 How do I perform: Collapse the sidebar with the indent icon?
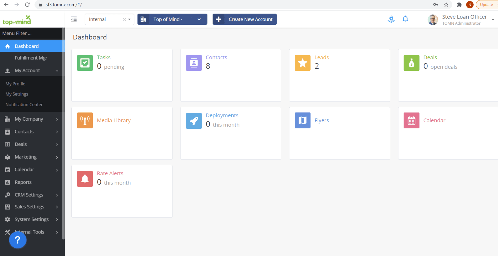coord(74,19)
